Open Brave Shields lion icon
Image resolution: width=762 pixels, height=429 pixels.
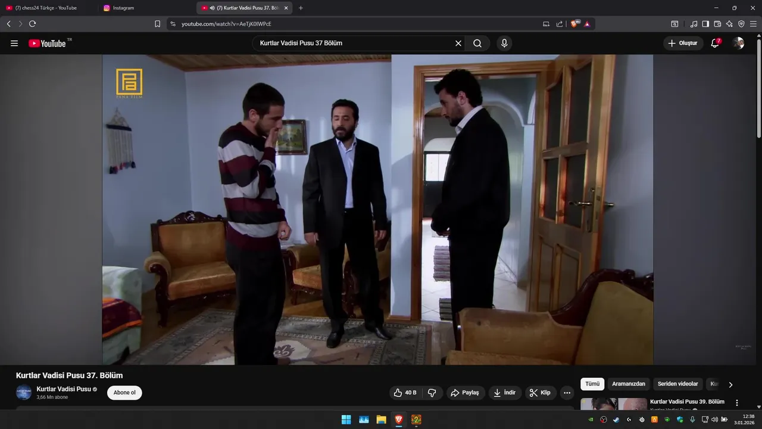click(x=574, y=24)
